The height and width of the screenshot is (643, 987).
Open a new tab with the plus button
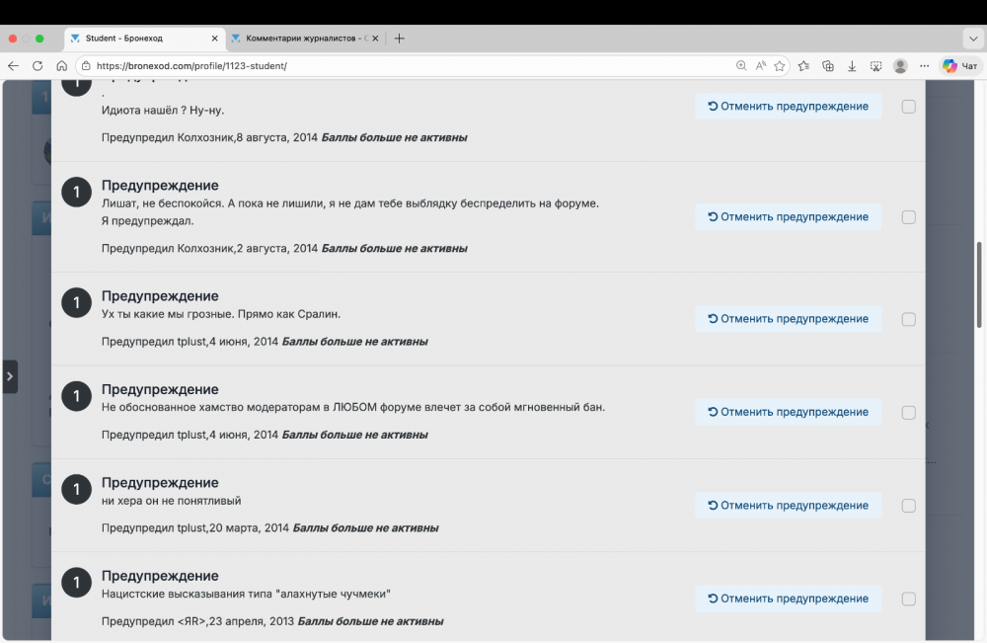399,39
